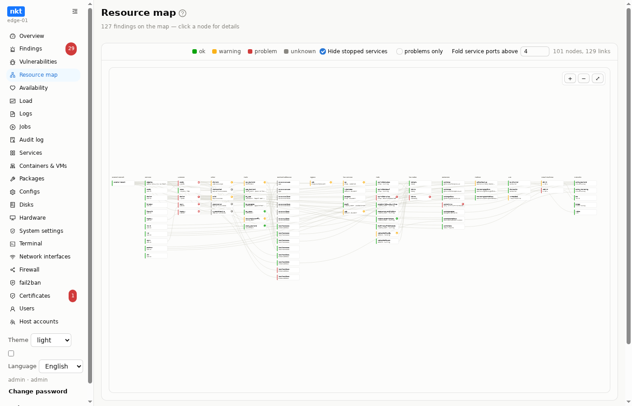Click the help icon beside Resource map
Screen dimensions: 632x406
click(x=182, y=14)
